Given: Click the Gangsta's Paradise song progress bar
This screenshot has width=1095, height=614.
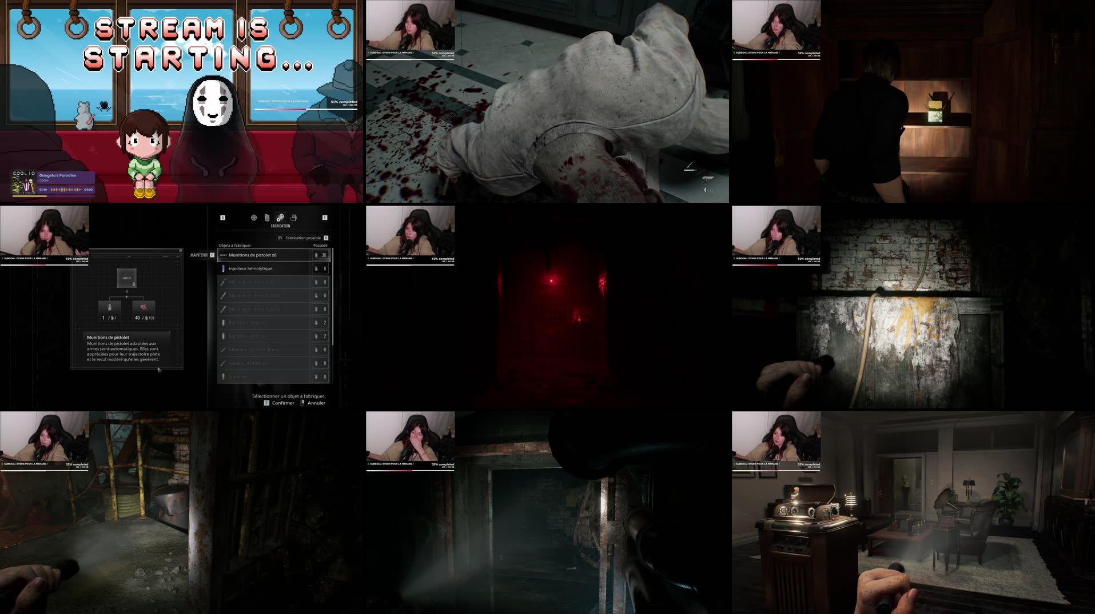Looking at the screenshot, I should click(x=65, y=190).
